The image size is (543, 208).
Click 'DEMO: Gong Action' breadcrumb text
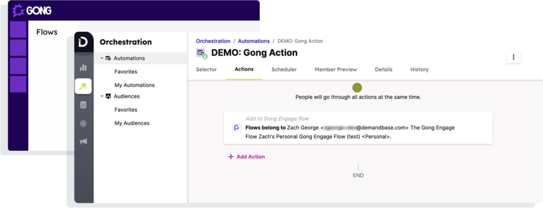[x=300, y=41]
